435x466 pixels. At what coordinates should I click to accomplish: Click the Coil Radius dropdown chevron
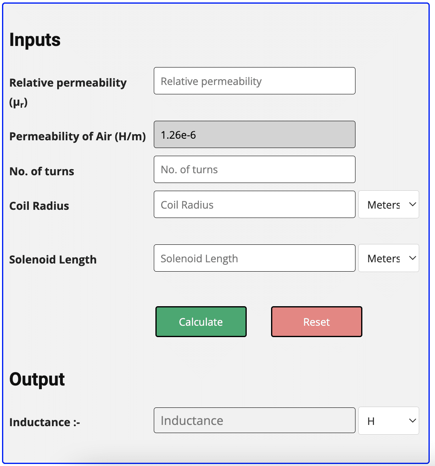[412, 204]
